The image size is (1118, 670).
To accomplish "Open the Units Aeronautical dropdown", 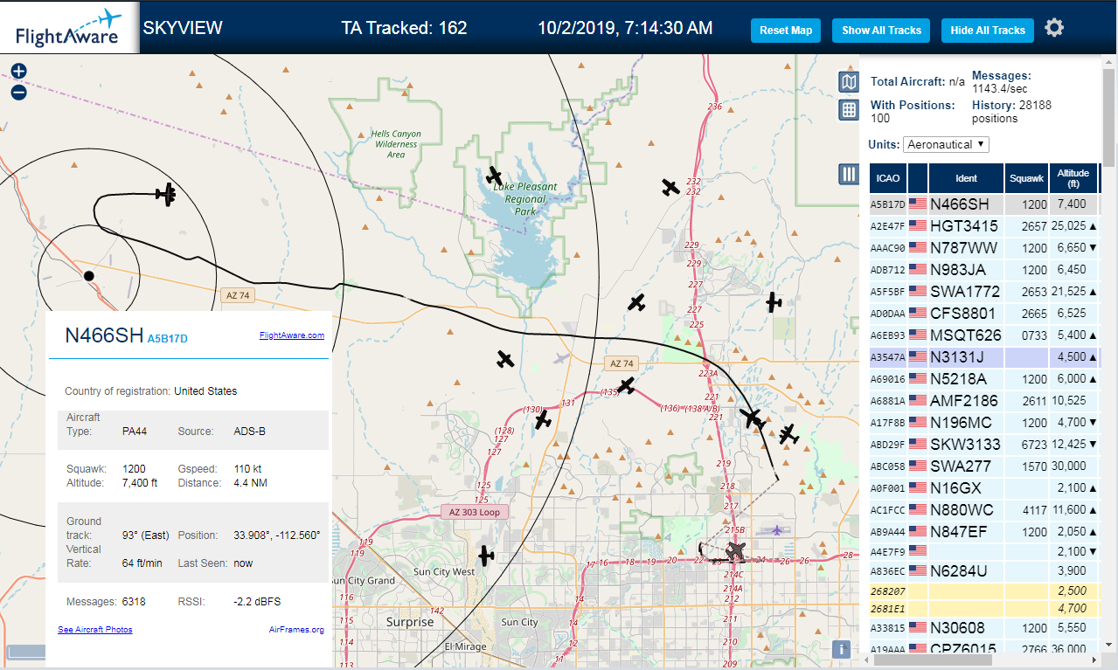I will click(946, 144).
